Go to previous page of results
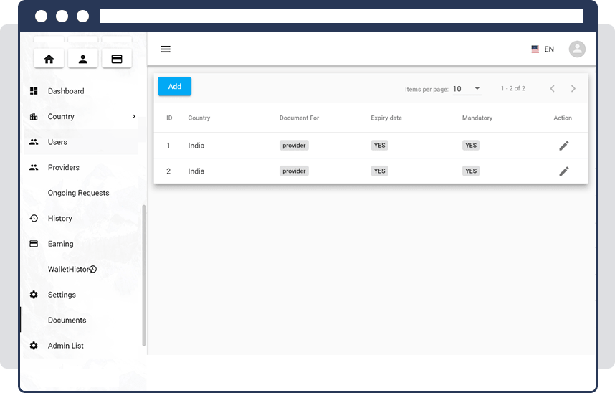 coord(552,89)
